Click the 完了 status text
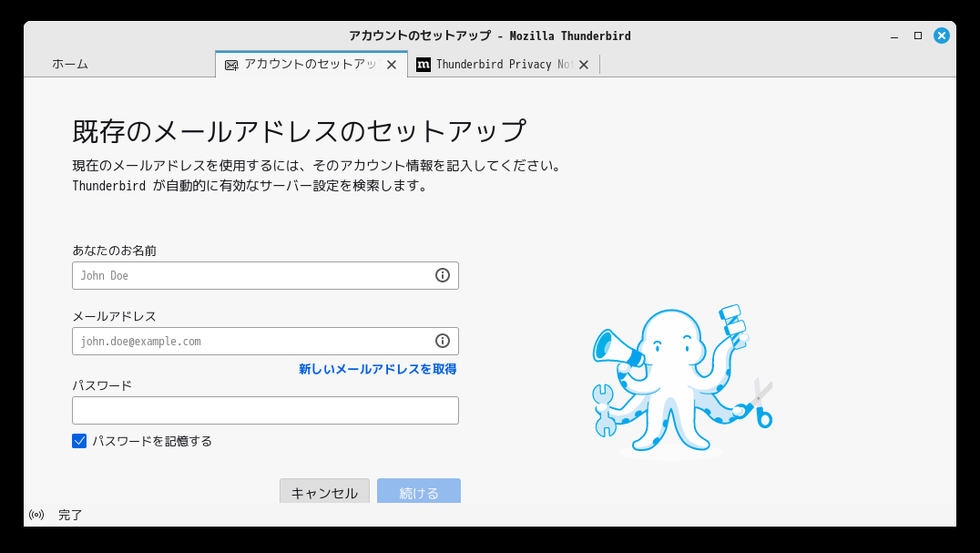The image size is (980, 553). coord(70,515)
